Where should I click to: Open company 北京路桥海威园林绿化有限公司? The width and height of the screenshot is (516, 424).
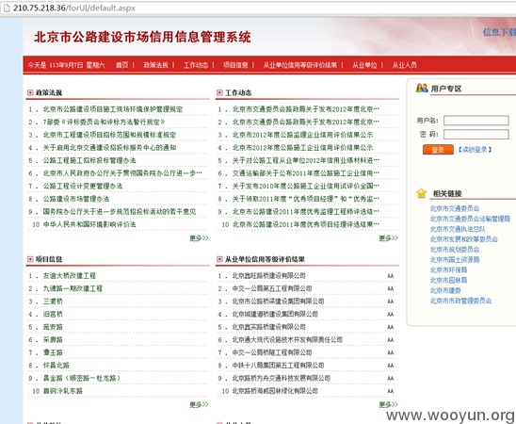(x=275, y=391)
